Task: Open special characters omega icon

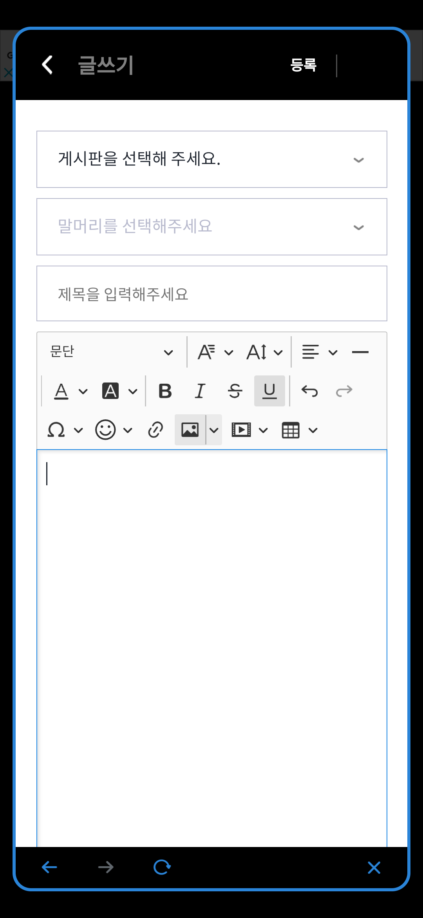Action: [65, 430]
